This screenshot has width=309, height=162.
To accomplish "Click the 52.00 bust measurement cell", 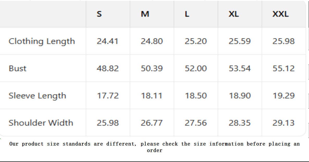I will pyautogui.click(x=196, y=68).
